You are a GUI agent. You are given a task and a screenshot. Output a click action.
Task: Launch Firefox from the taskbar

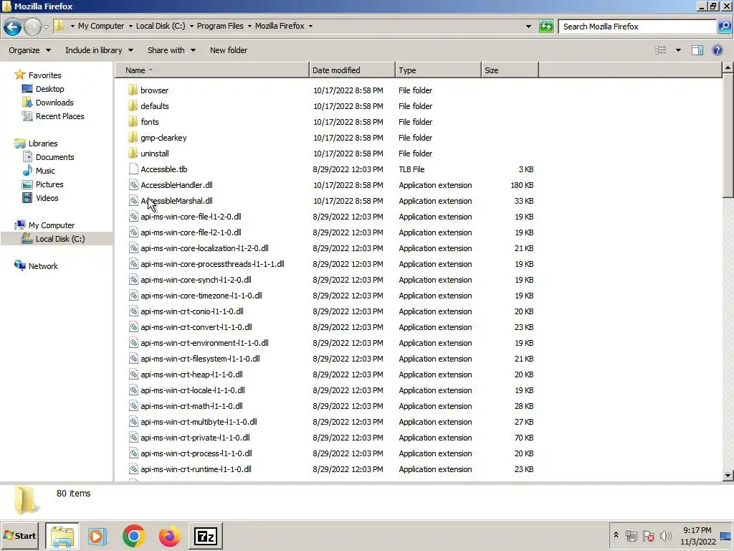click(169, 535)
